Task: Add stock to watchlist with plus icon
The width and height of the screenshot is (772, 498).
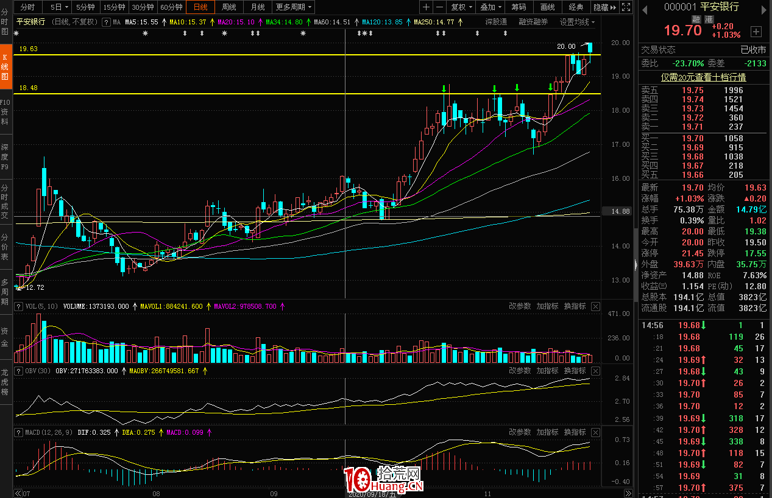Action: pyautogui.click(x=756, y=32)
